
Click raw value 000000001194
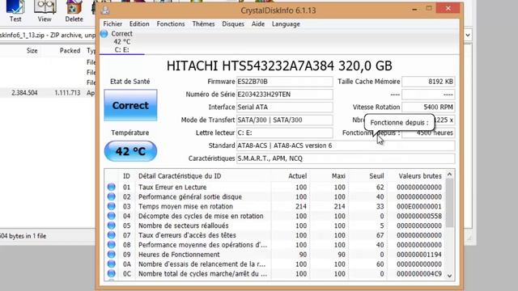[419, 255]
